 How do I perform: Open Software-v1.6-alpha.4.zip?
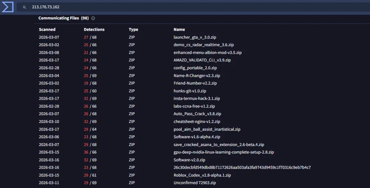197,137
